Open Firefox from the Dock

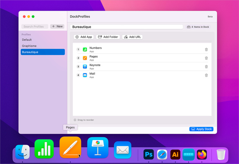202,154
